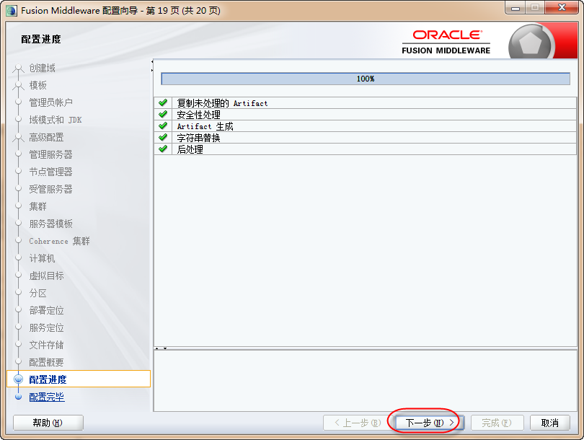Viewport: 584px width, 440px height.
Task: Select the 服务定位 step
Action: pyautogui.click(x=47, y=327)
